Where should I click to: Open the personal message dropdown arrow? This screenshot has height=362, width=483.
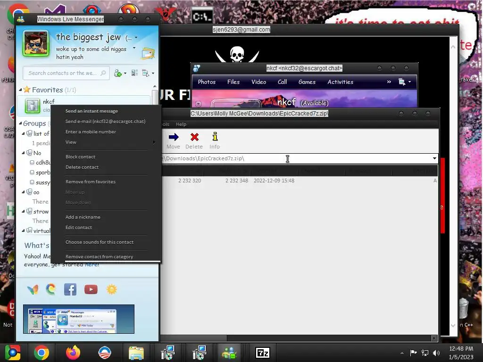[x=134, y=48]
